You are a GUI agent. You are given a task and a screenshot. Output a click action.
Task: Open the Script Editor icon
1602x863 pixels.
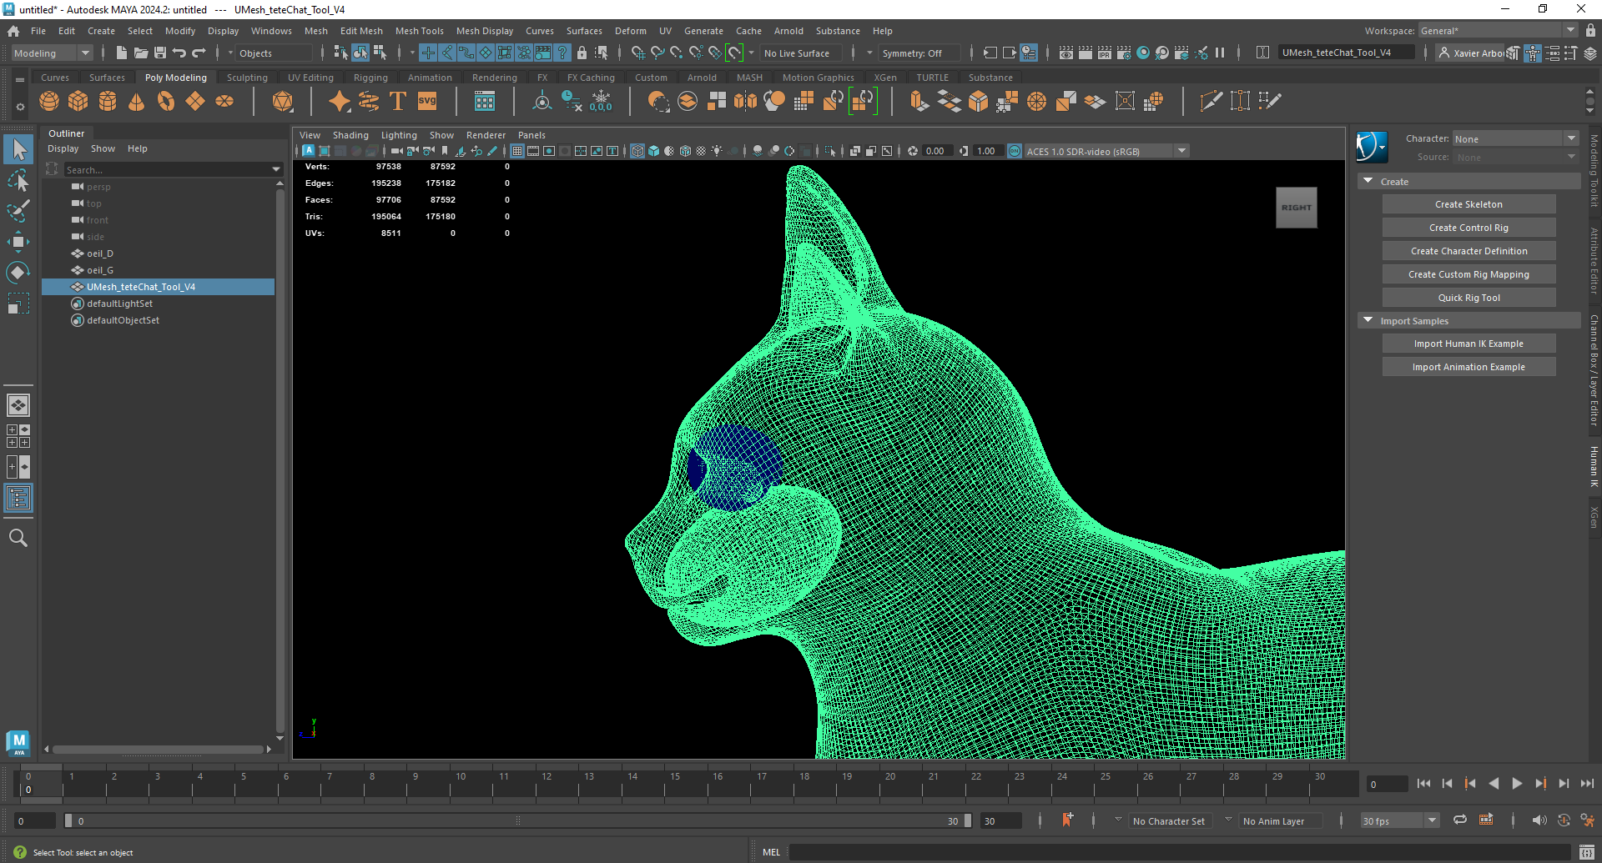1587,852
